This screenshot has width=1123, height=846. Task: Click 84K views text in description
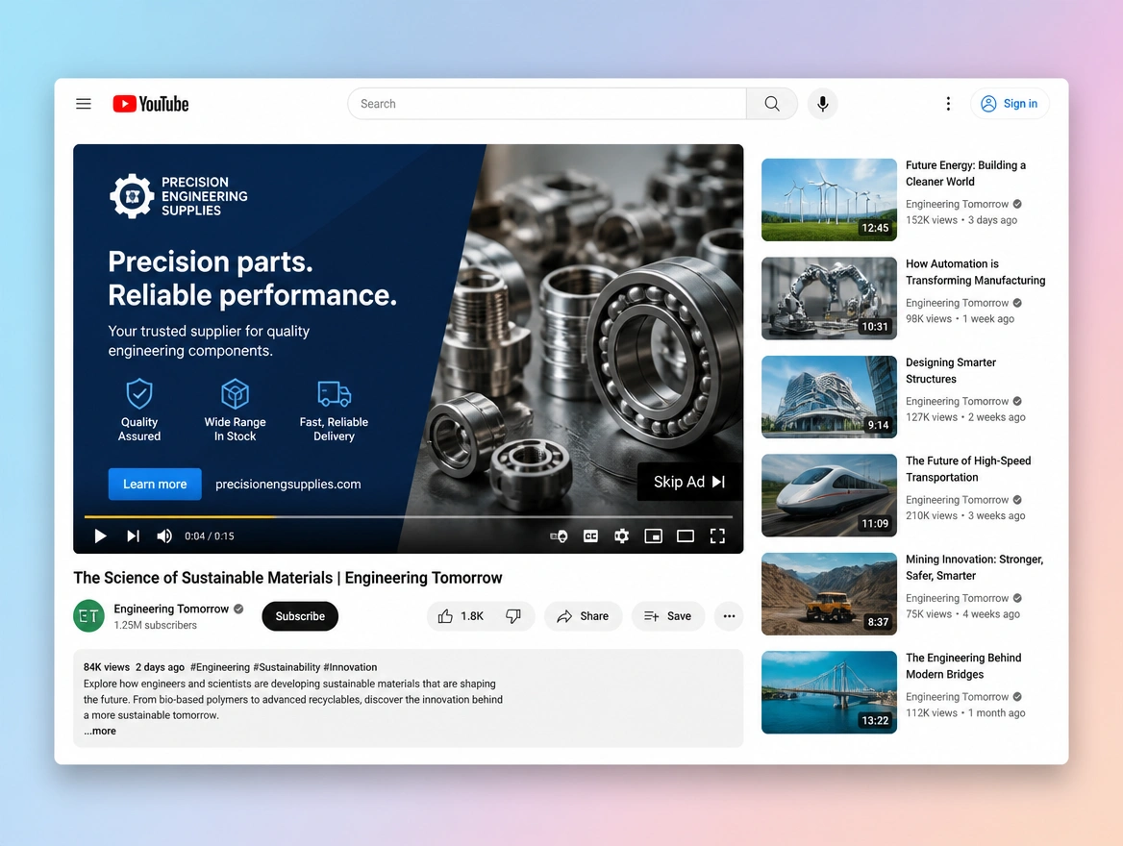point(107,667)
